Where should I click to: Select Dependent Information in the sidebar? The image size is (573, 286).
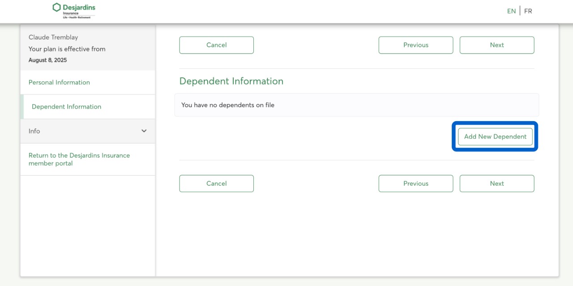click(66, 107)
